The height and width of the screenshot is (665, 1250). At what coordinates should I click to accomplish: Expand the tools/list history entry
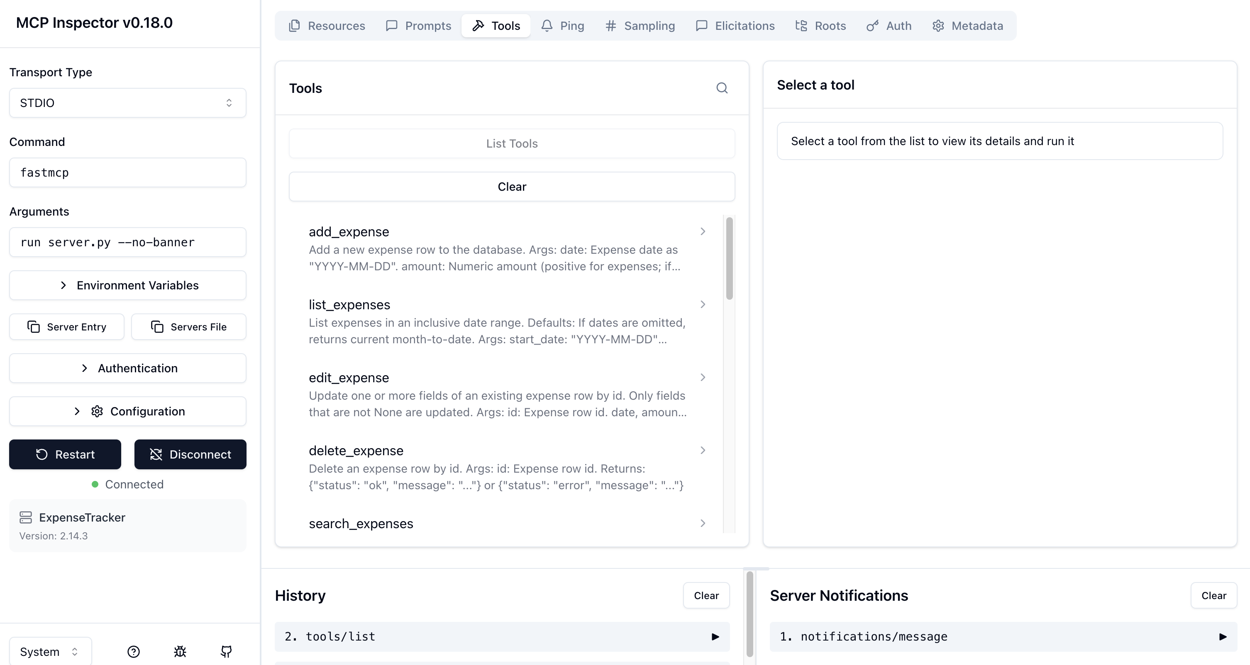pyautogui.click(x=502, y=636)
